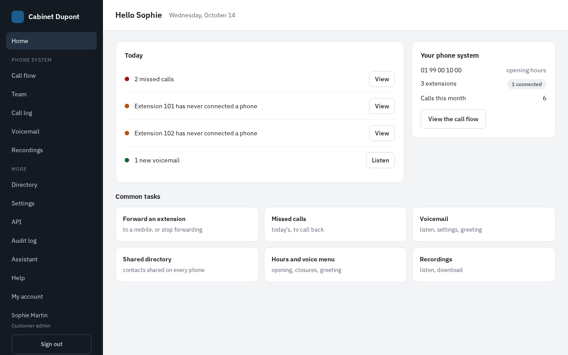Image resolution: width=568 pixels, height=355 pixels.
Task: Open the Call log page
Action: [x=51, y=113]
